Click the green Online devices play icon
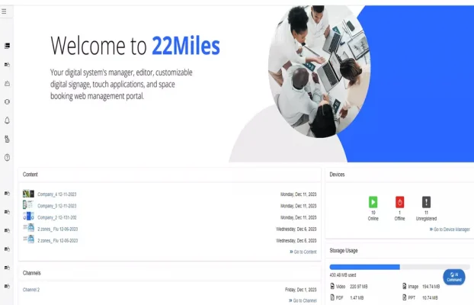 [x=373, y=202]
